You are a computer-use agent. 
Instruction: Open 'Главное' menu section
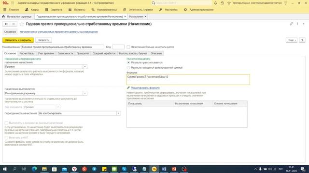click(12, 10)
